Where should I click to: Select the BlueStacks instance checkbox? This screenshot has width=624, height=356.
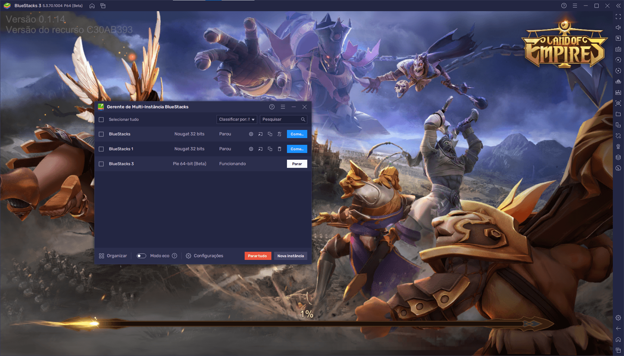(101, 134)
